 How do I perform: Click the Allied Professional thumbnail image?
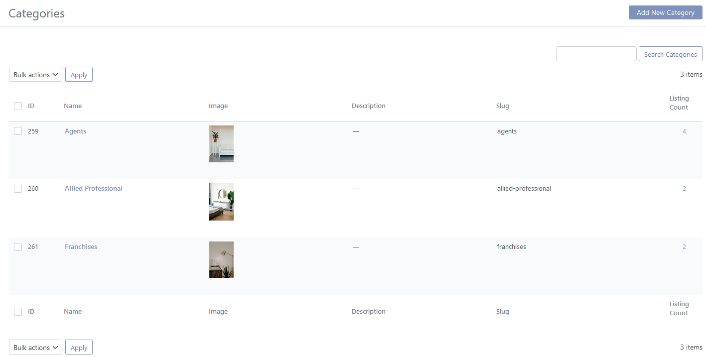coord(221,202)
